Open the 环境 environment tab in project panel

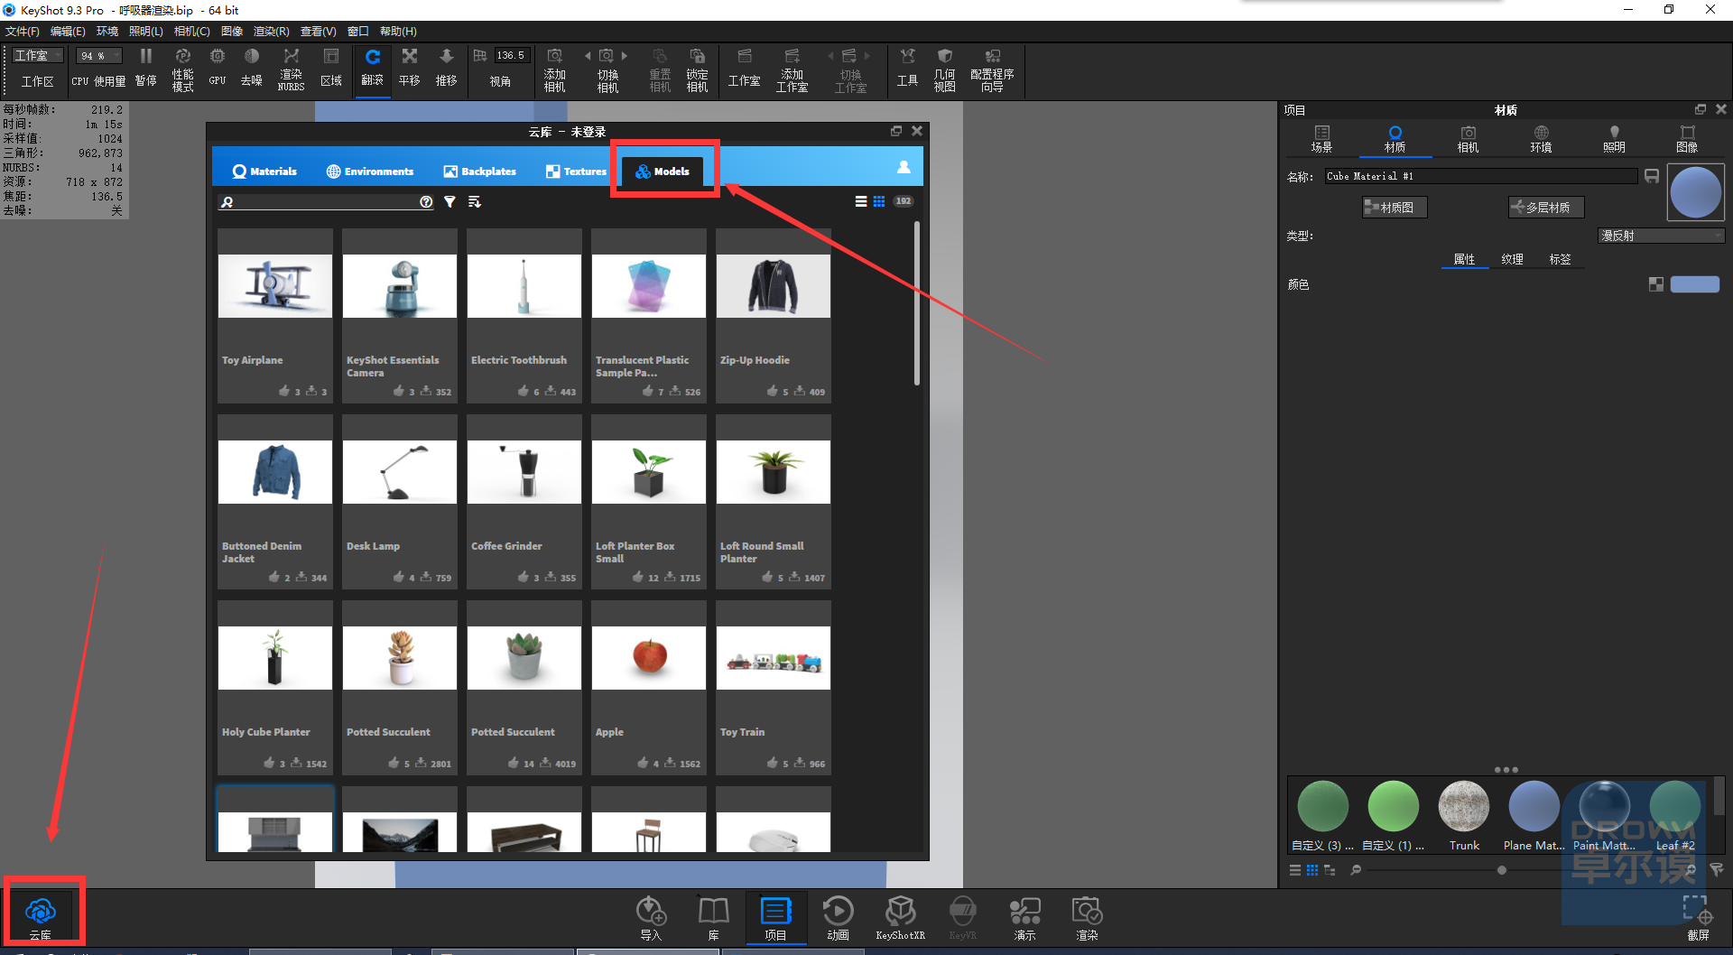point(1542,139)
